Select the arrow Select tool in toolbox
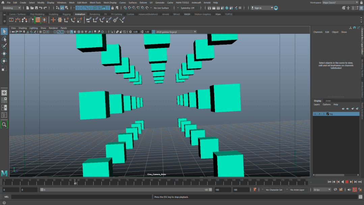The image size is (364, 205). (x=4, y=31)
